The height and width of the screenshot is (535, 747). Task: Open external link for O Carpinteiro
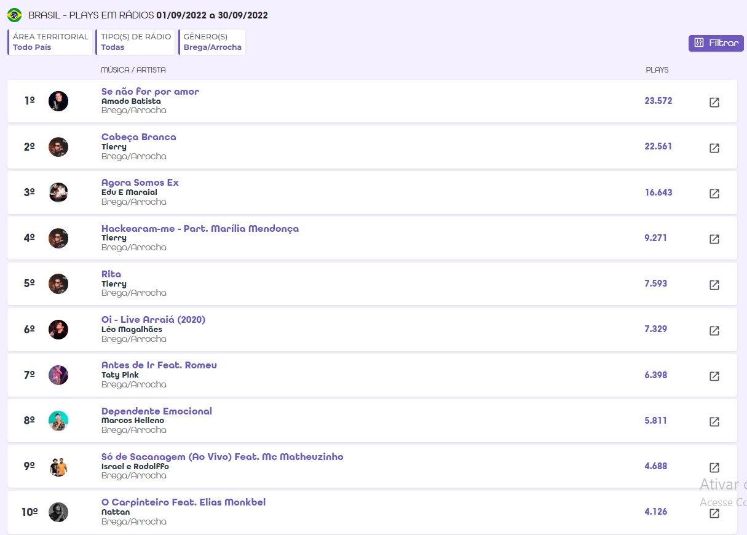pyautogui.click(x=714, y=513)
